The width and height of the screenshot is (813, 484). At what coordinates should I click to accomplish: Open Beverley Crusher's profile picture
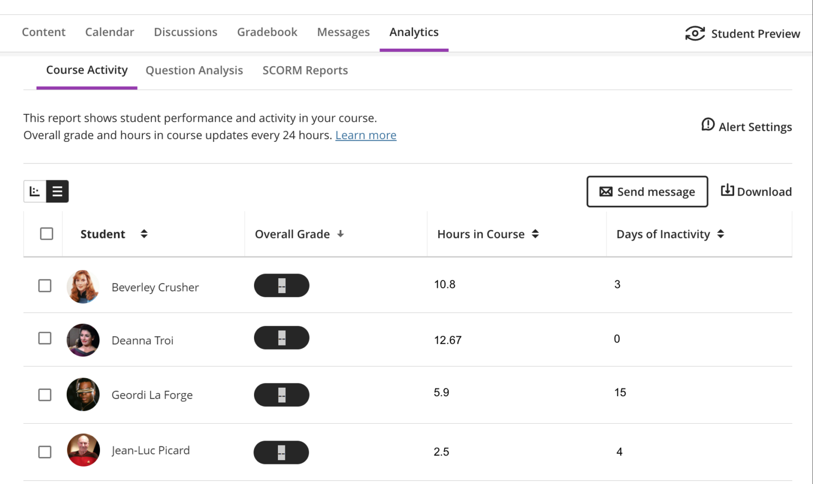click(83, 287)
